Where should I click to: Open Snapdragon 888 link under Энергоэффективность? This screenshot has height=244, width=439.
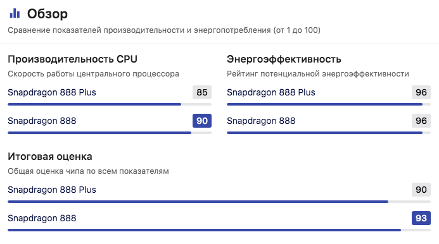click(x=261, y=121)
